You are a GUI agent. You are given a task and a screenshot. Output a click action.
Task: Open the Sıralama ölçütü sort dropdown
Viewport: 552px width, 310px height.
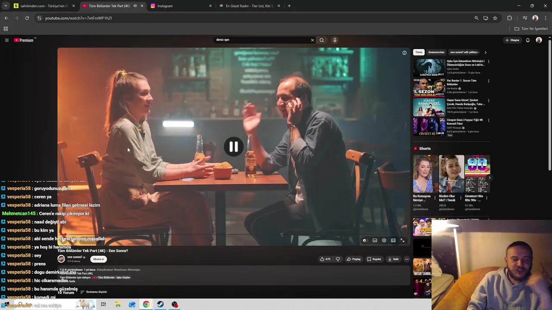(x=94, y=292)
